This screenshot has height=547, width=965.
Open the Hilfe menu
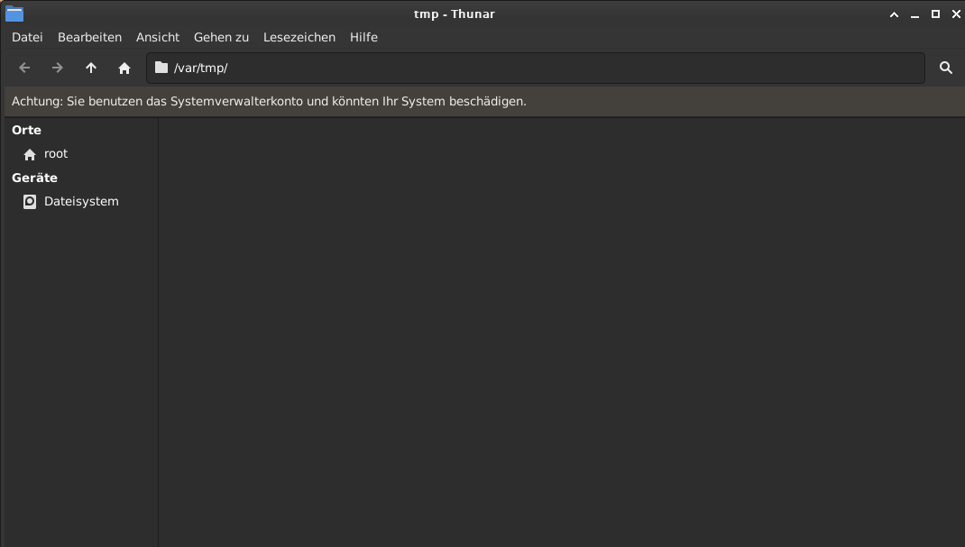point(363,37)
